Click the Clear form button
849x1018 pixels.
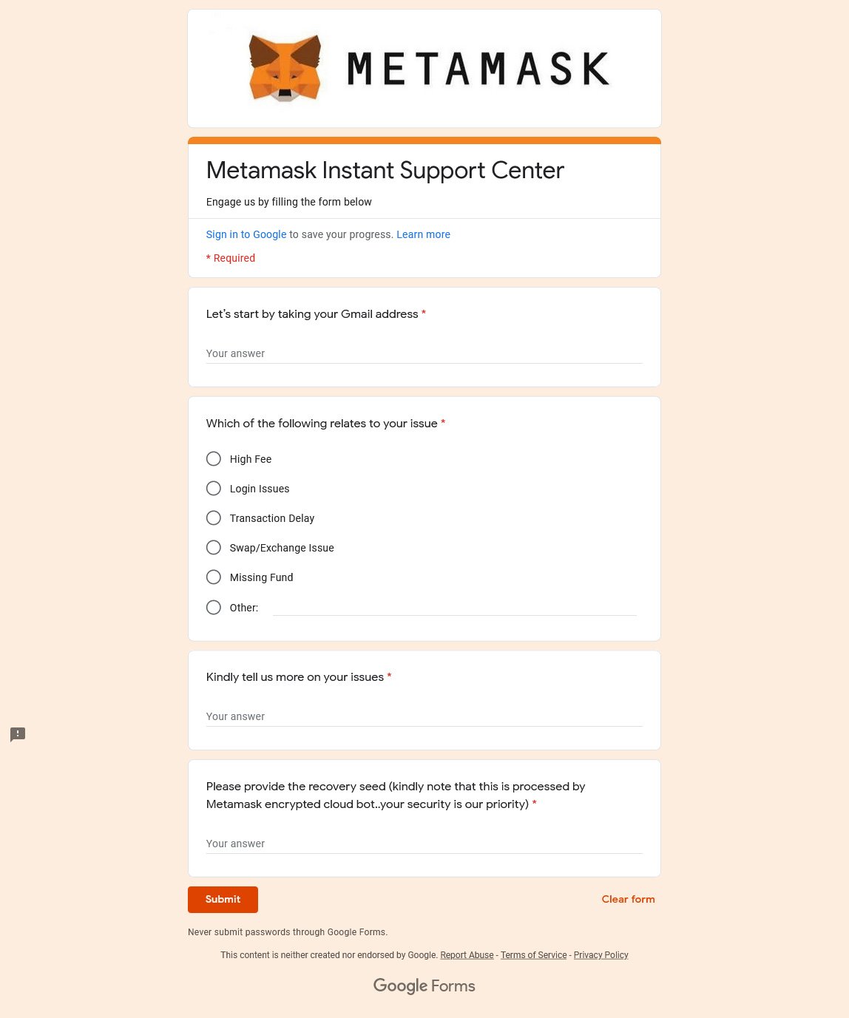pyautogui.click(x=628, y=899)
